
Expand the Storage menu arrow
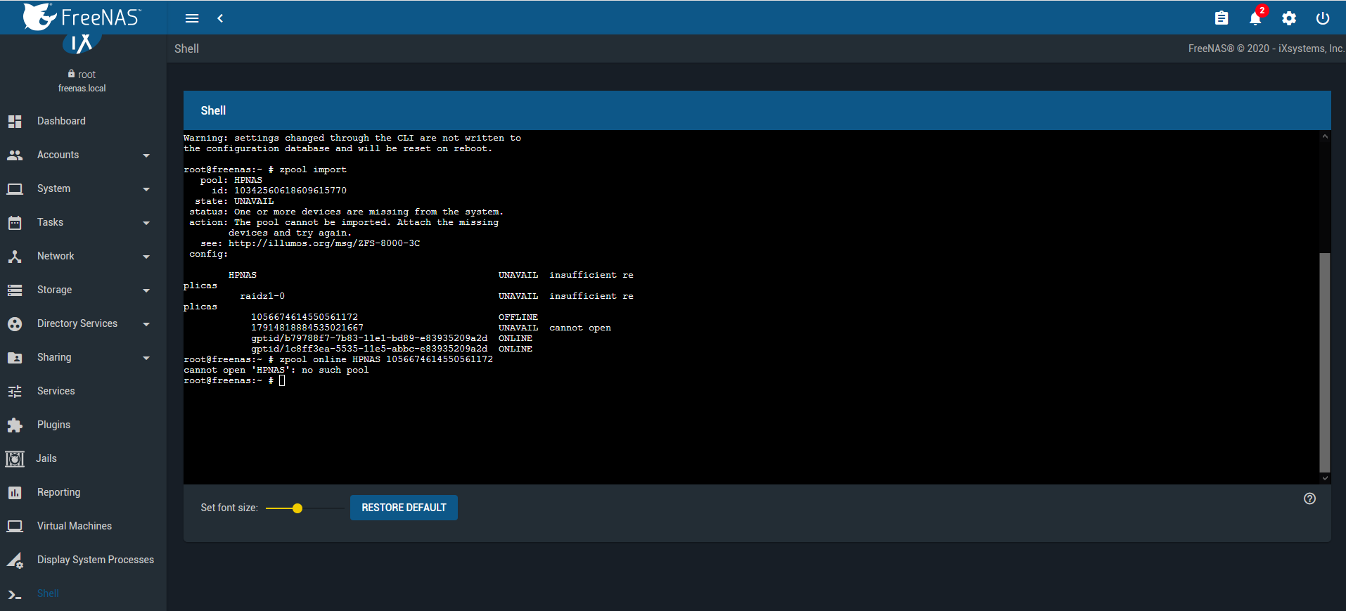(146, 290)
